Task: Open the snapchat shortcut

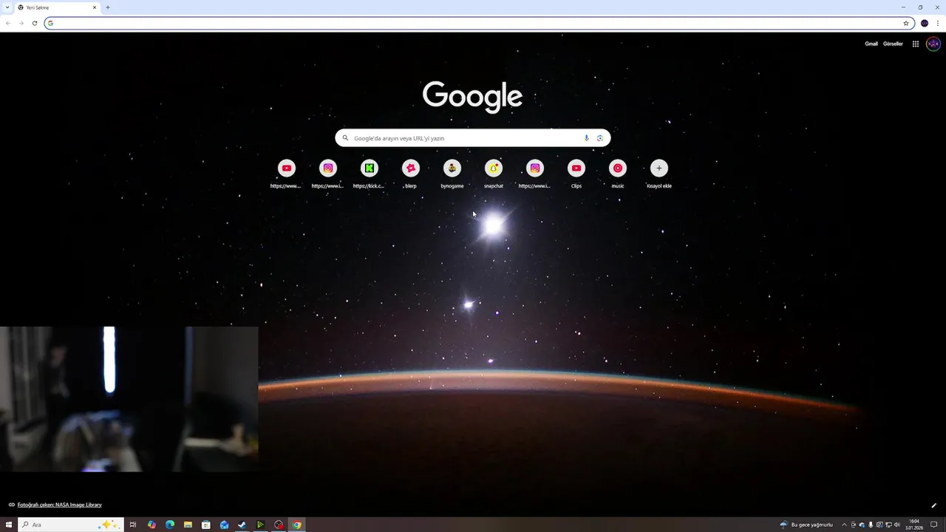Action: [x=494, y=168]
